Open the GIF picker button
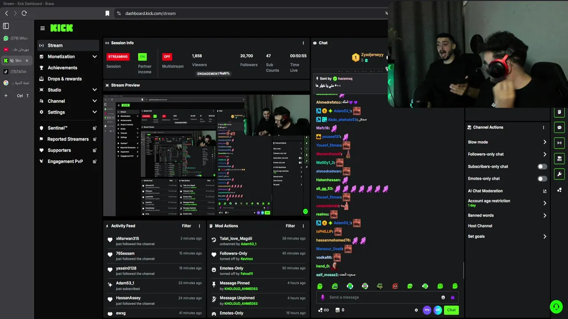Screen dimensions: 568x319 [x=438, y=310]
